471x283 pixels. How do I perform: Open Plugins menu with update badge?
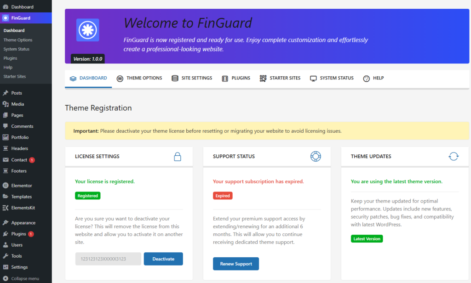[19, 234]
